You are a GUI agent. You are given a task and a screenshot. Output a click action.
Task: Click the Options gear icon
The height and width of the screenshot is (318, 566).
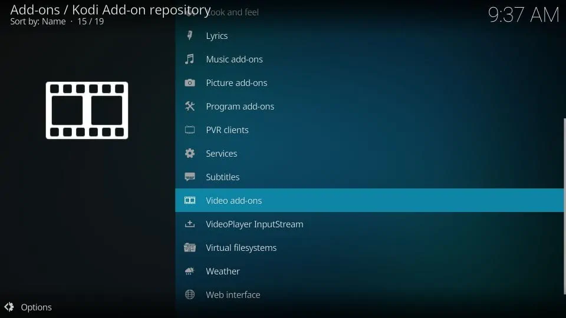pyautogui.click(x=9, y=307)
